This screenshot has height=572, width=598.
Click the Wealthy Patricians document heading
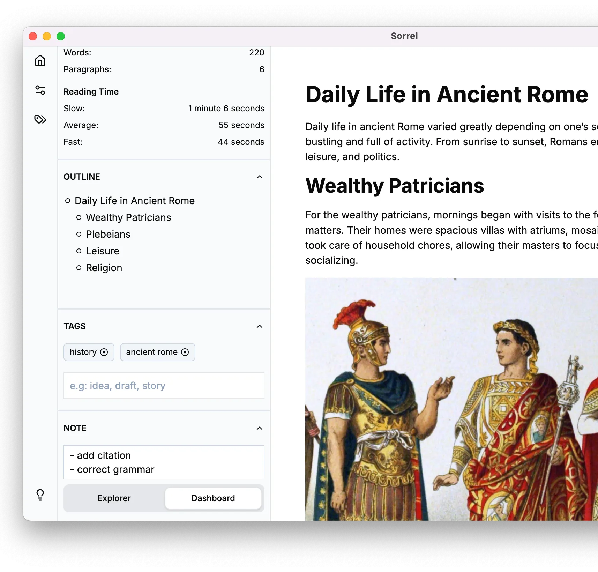click(395, 186)
